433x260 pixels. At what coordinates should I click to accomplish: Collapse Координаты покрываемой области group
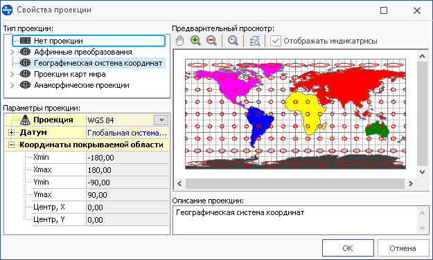pyautogui.click(x=11, y=145)
